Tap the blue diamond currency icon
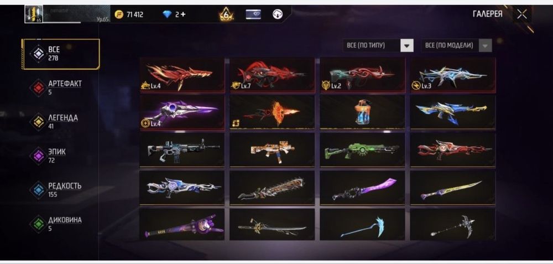This screenshot has width=553, height=264. [x=167, y=14]
